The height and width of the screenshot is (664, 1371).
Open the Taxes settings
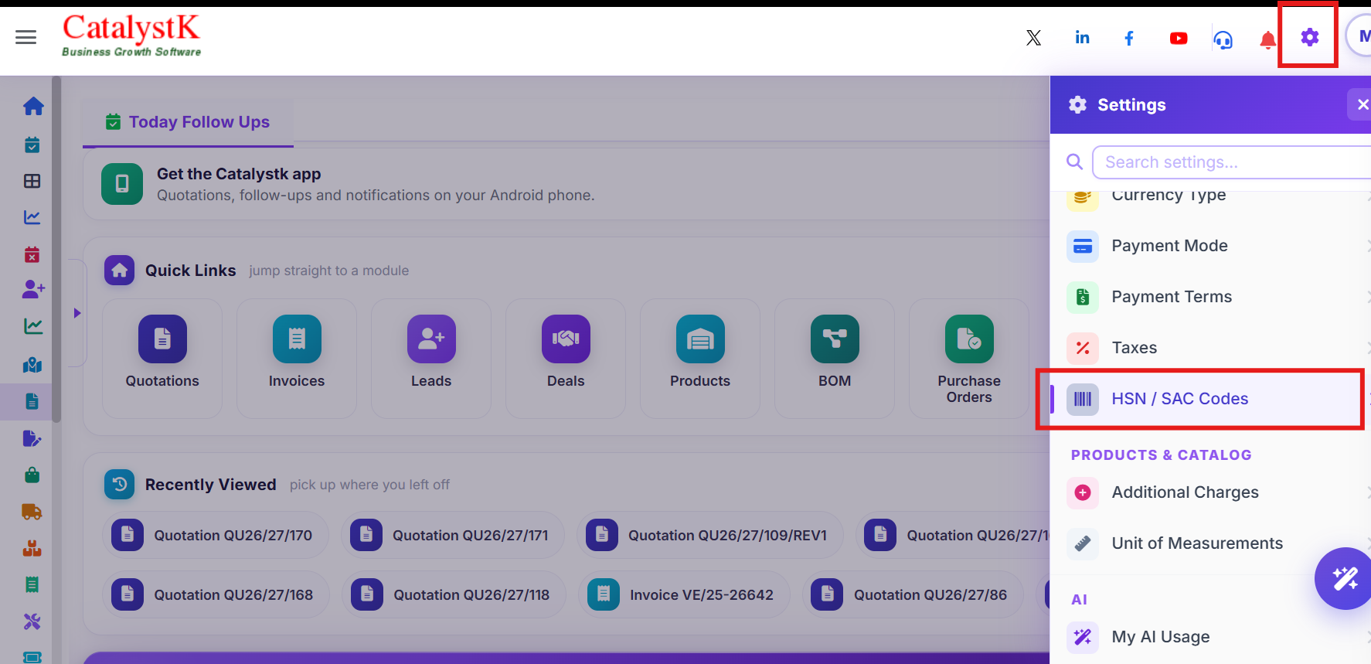tap(1212, 348)
